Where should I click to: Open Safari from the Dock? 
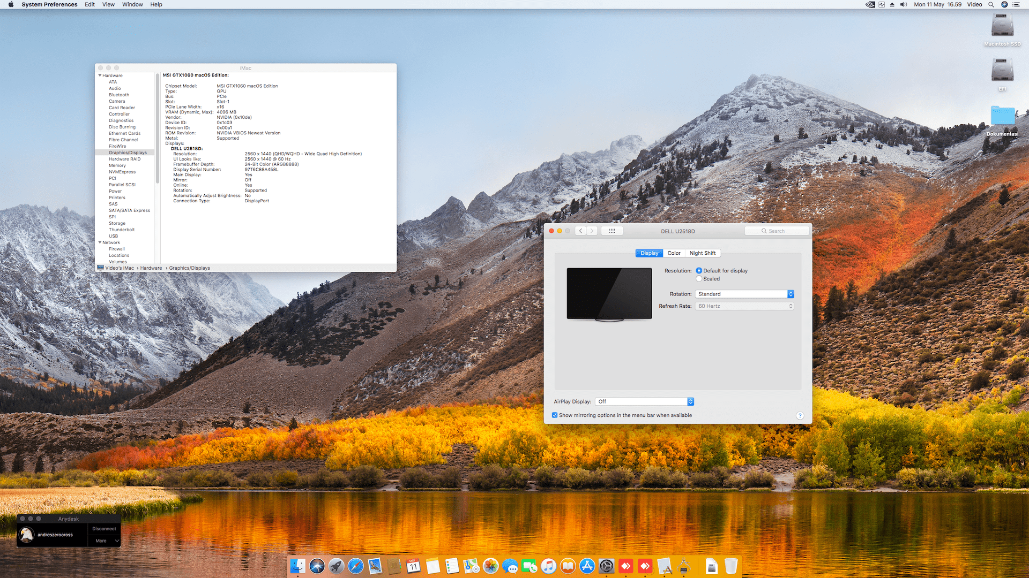(x=355, y=566)
